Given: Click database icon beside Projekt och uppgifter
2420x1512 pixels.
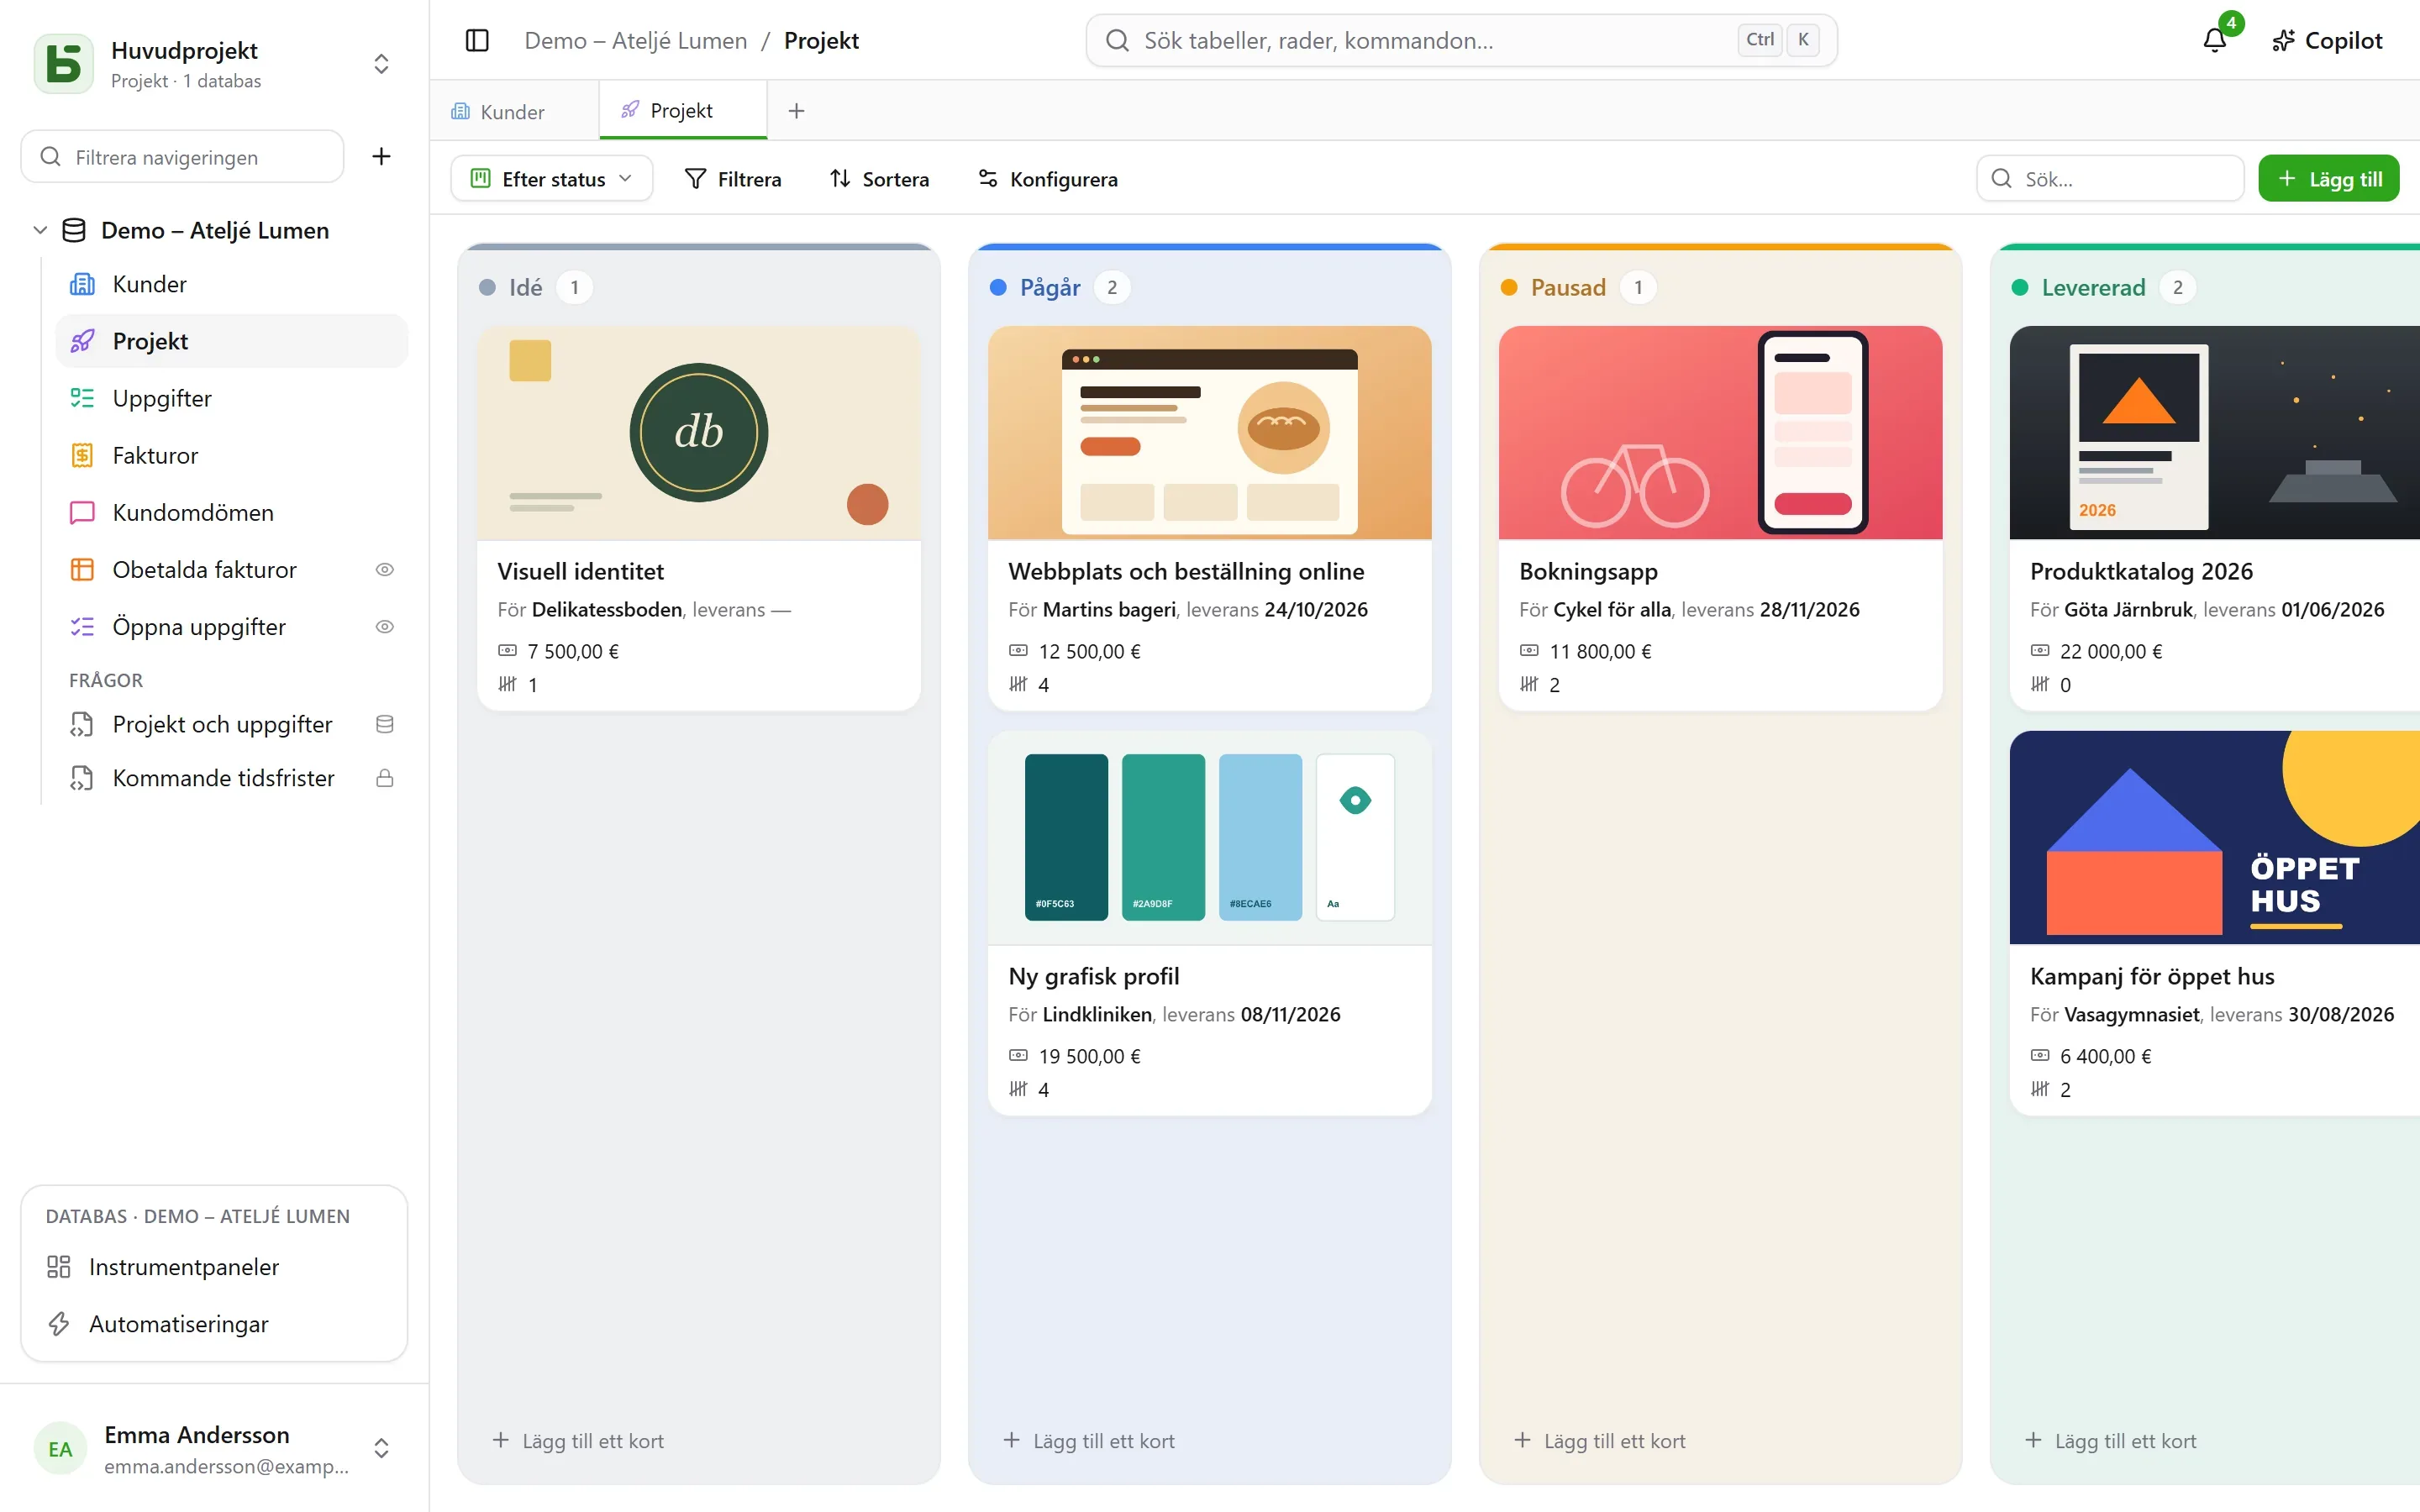Looking at the screenshot, I should [384, 724].
